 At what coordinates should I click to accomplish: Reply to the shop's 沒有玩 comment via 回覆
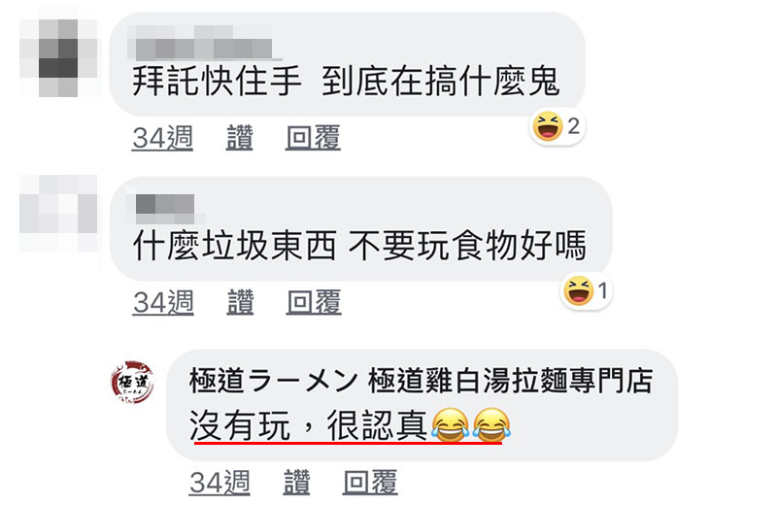[x=370, y=483]
